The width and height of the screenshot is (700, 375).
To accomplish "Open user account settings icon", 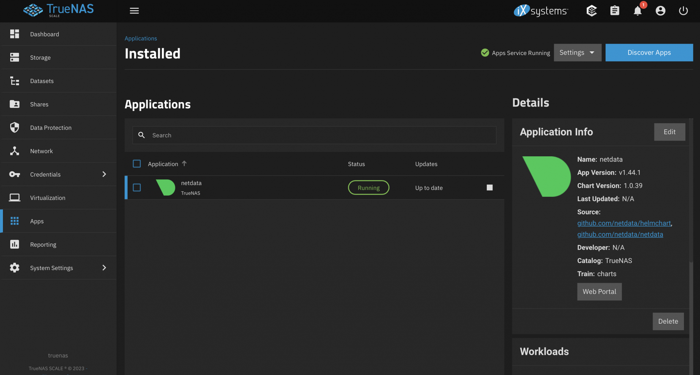I will (x=660, y=11).
